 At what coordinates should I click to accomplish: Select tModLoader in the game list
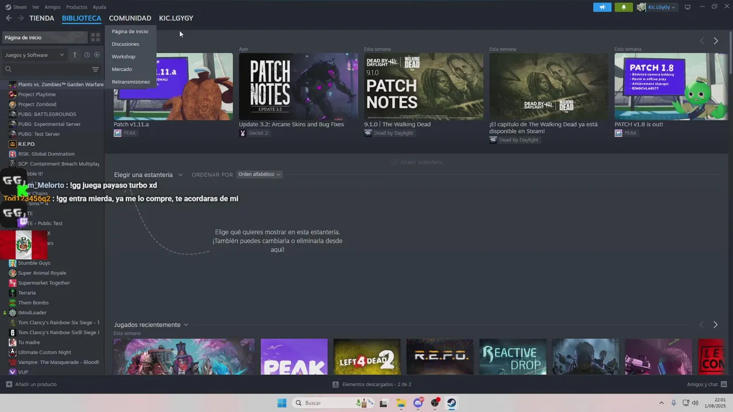(32, 312)
